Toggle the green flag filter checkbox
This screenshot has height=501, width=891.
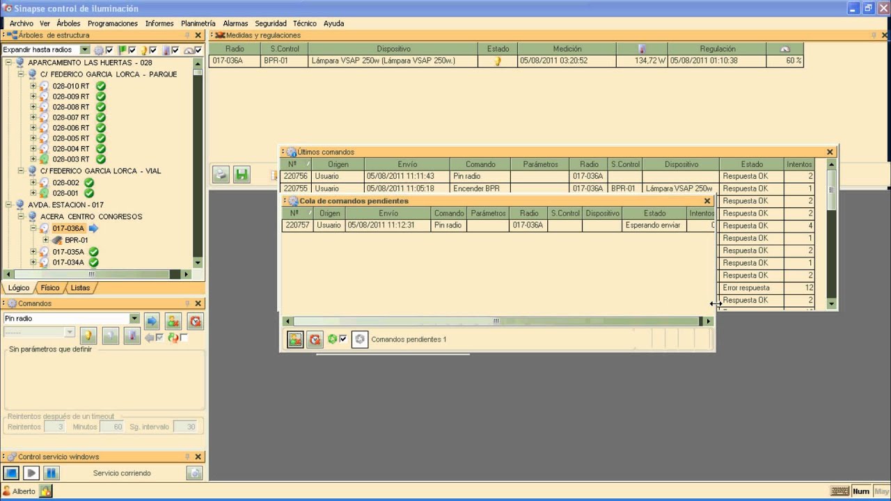[132, 50]
